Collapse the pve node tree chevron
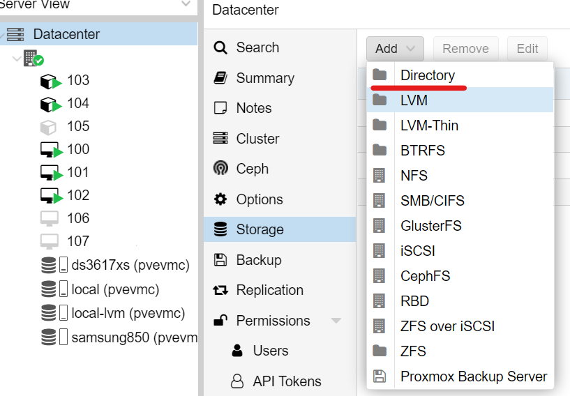570x396 pixels. 16,58
